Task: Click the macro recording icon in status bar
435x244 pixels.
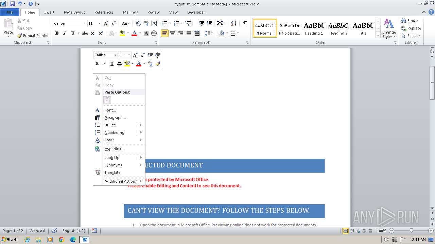Action: [94, 231]
